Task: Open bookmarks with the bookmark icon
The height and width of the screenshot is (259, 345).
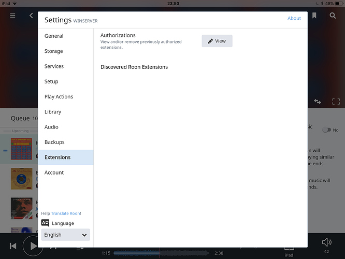Action: (x=314, y=16)
